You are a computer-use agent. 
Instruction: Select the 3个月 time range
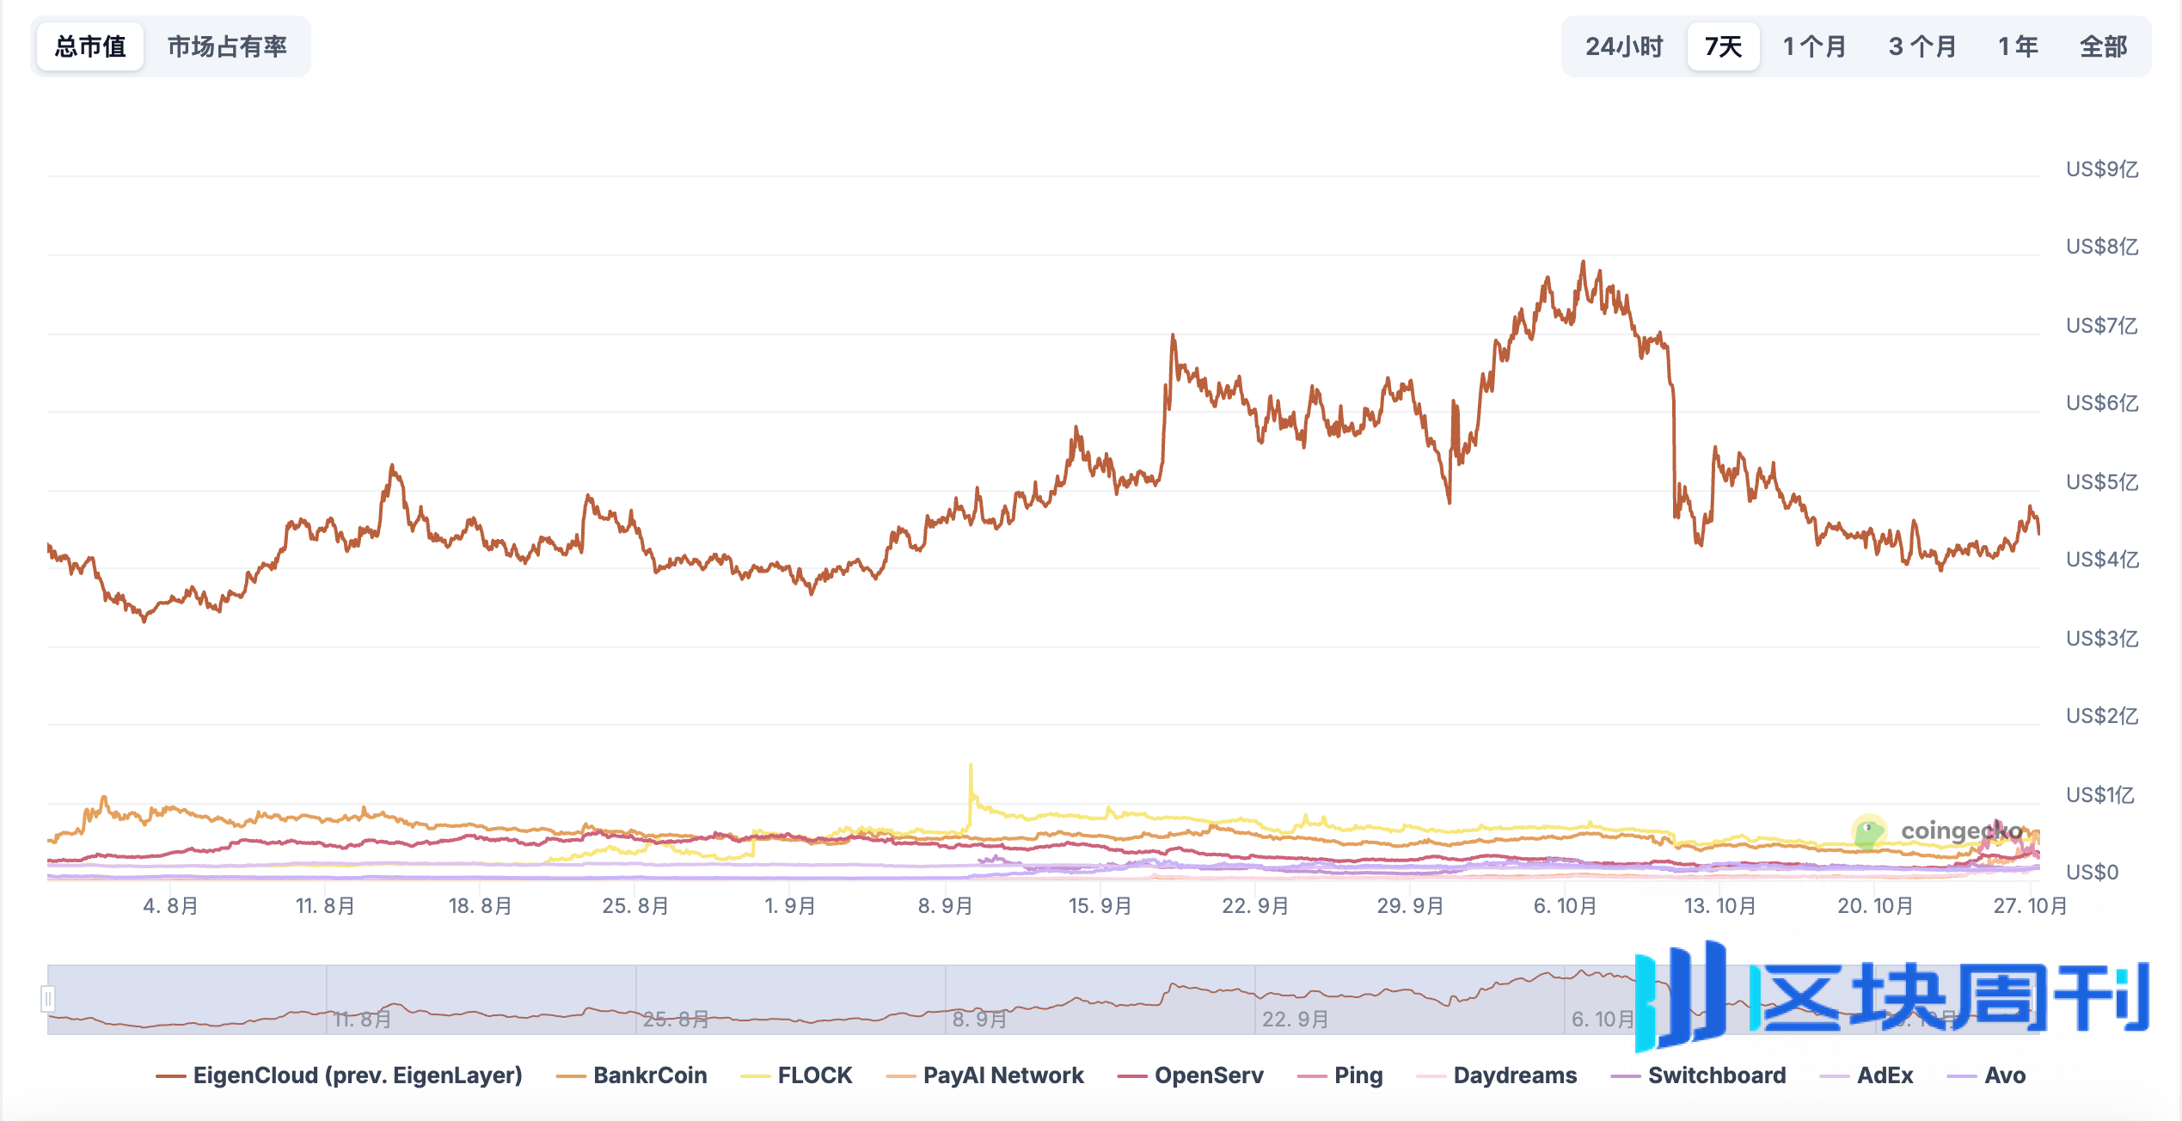pos(1922,46)
